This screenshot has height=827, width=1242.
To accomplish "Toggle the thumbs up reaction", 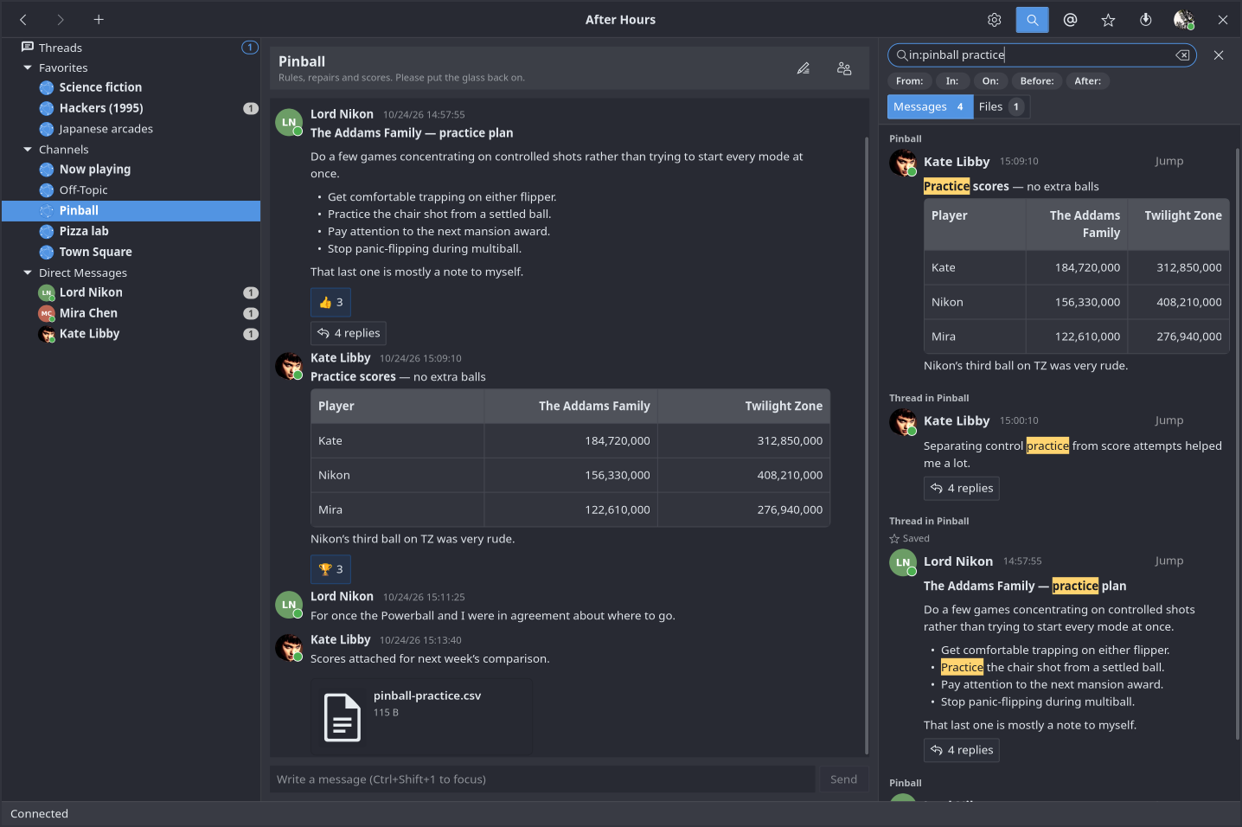I will click(x=331, y=302).
